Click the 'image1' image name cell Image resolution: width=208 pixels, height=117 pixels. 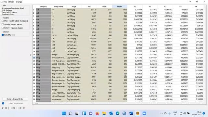(x=58, y=55)
